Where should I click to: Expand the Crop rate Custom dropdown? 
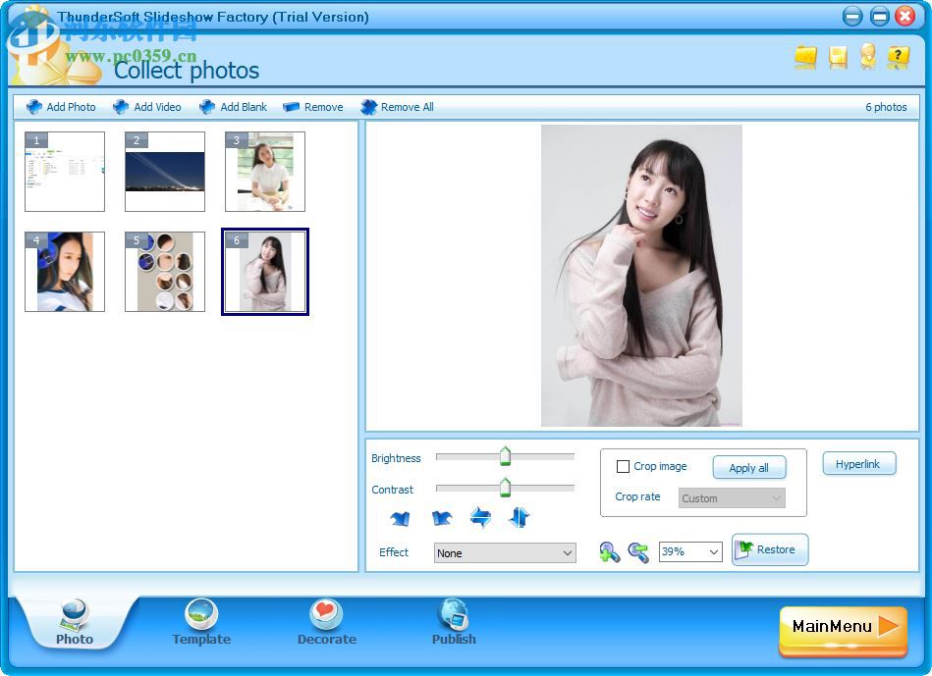pos(731,498)
